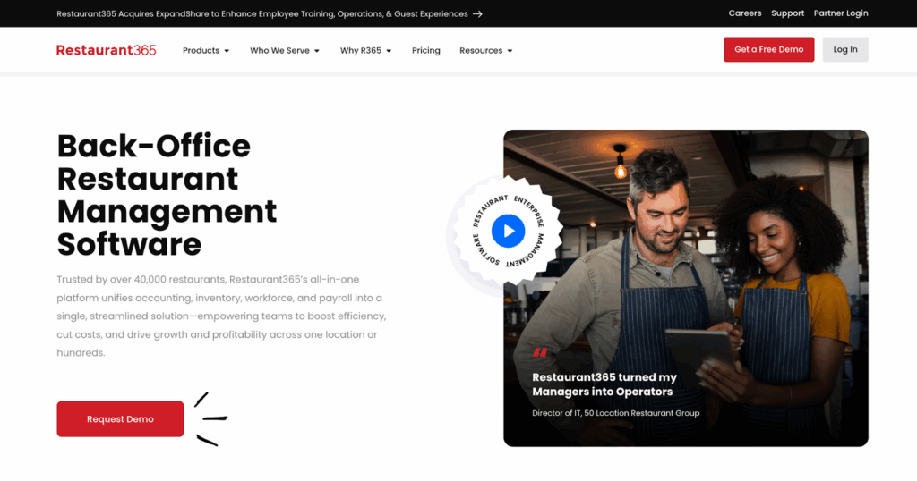Image resolution: width=917 pixels, height=481 pixels.
Task: Click the Get a Free Demo button
Action: pos(768,49)
